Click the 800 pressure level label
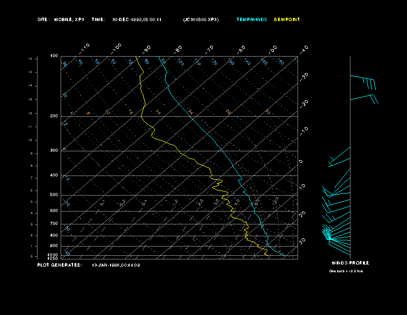 coord(54,235)
